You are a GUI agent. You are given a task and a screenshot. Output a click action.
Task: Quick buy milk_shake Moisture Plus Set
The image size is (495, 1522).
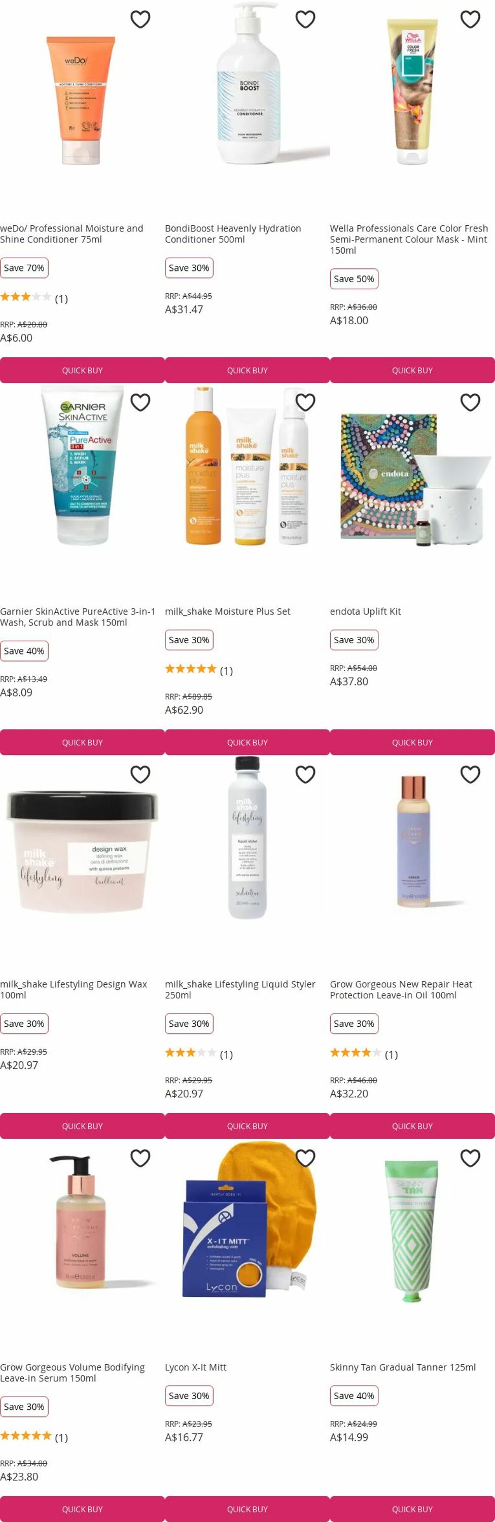pyautogui.click(x=247, y=742)
